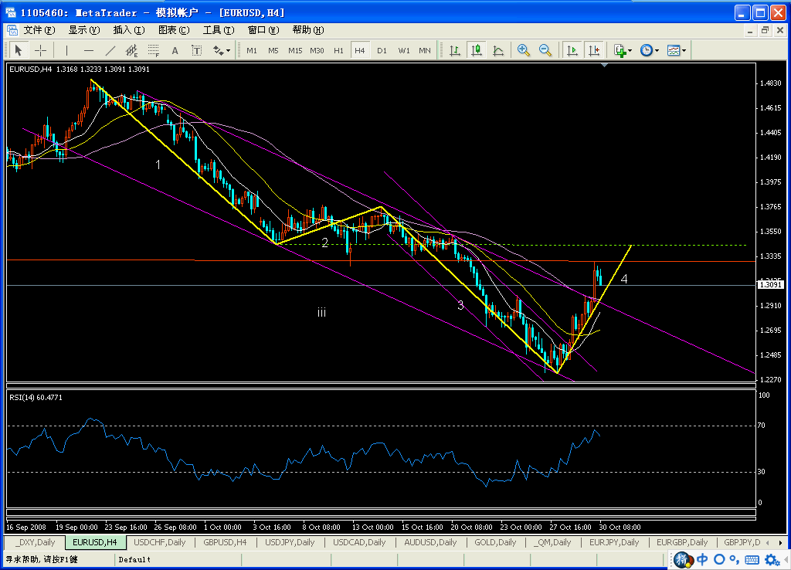Open the 文件(F) menu
This screenshot has width=791, height=570.
pyautogui.click(x=39, y=30)
